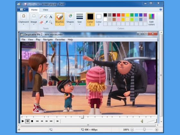Select the Eraser tool
Screen dimensions: 180x135
[41, 22]
